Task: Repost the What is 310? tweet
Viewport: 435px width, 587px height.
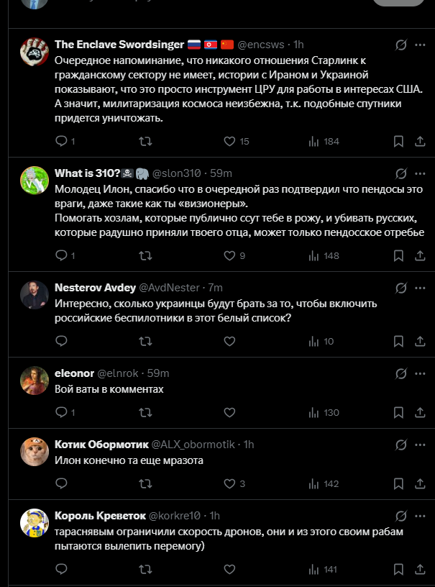Action: [145, 255]
